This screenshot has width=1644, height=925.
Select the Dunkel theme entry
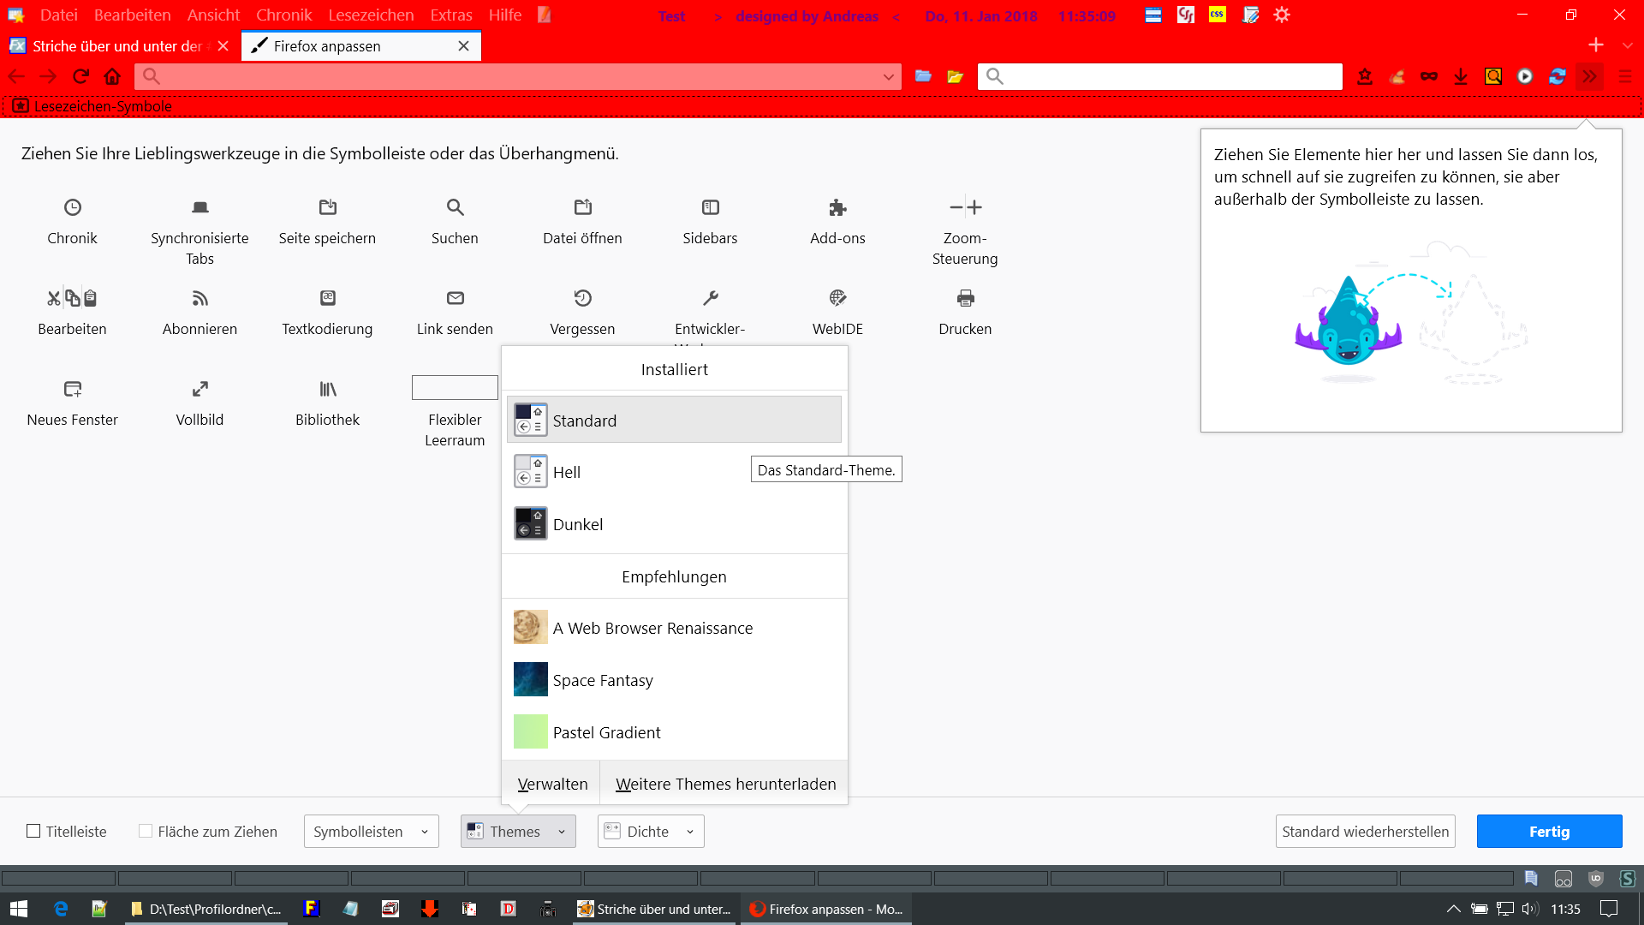click(x=578, y=524)
